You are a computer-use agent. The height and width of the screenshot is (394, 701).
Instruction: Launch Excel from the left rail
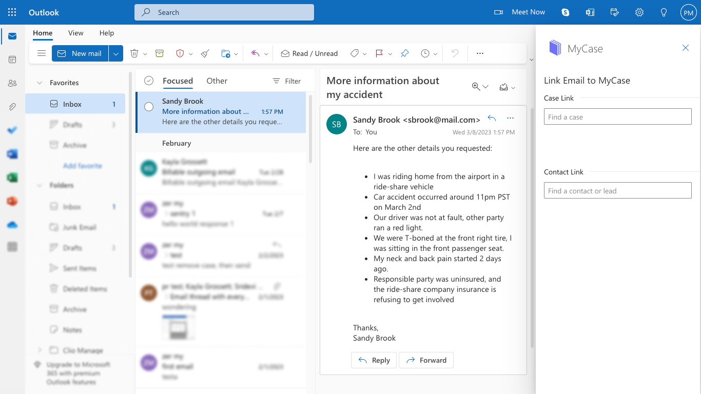[x=12, y=178]
